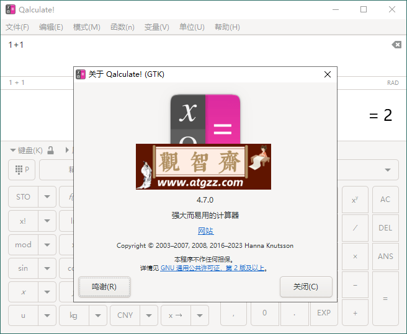The width and height of the screenshot is (407, 334).
Task: Click the sin function button
Action: pyautogui.click(x=23, y=268)
